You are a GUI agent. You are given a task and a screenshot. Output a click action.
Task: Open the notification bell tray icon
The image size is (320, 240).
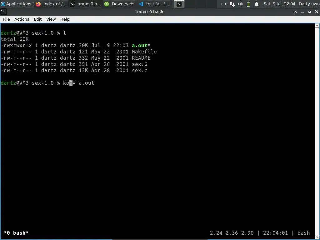[x=257, y=4]
